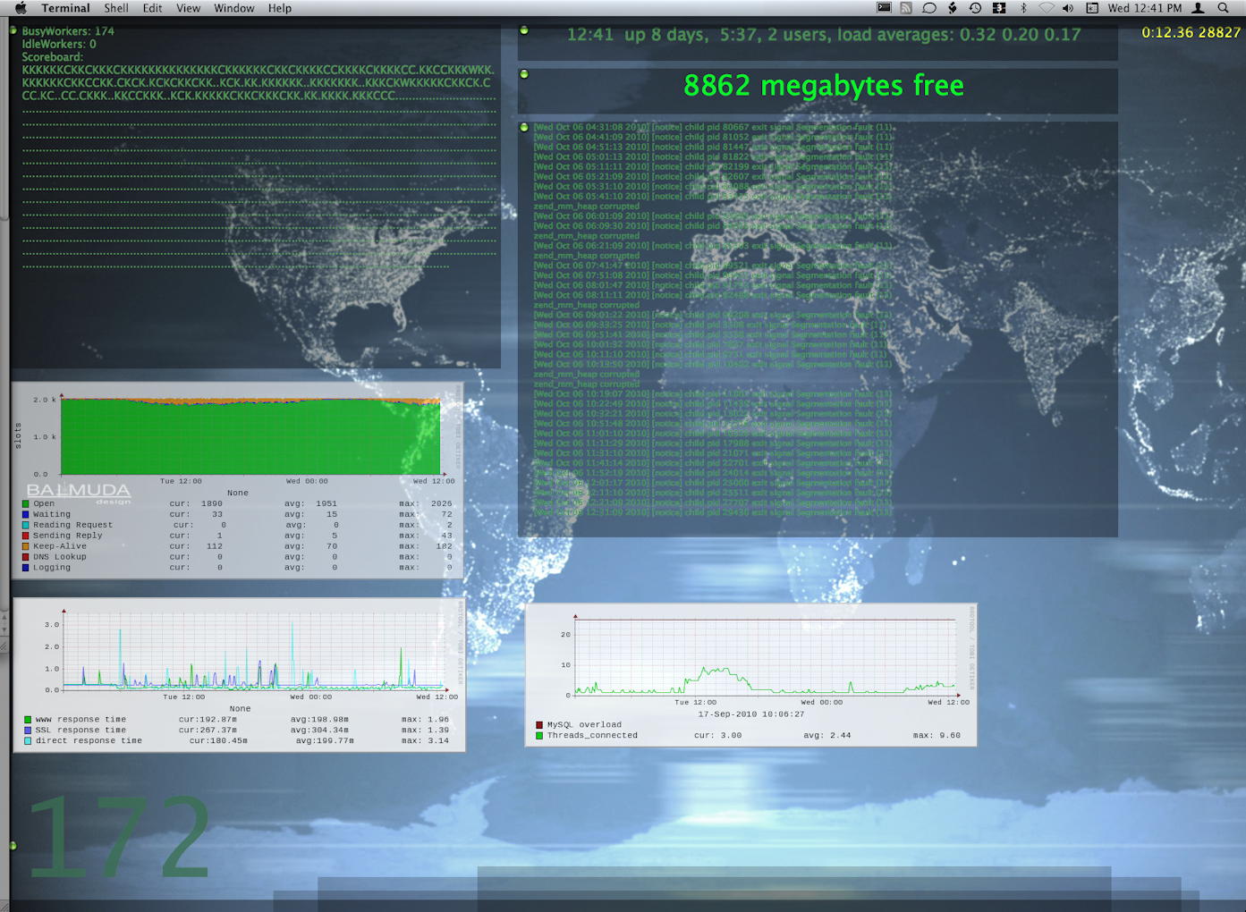
Task: Click the green Open legend swatch
Action: tap(26, 504)
